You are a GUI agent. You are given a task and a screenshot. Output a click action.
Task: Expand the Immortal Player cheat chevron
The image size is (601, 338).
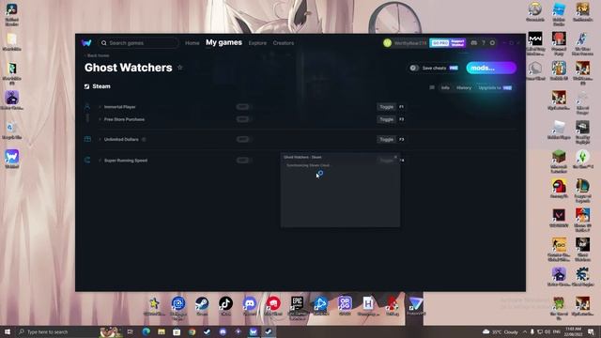click(x=100, y=107)
